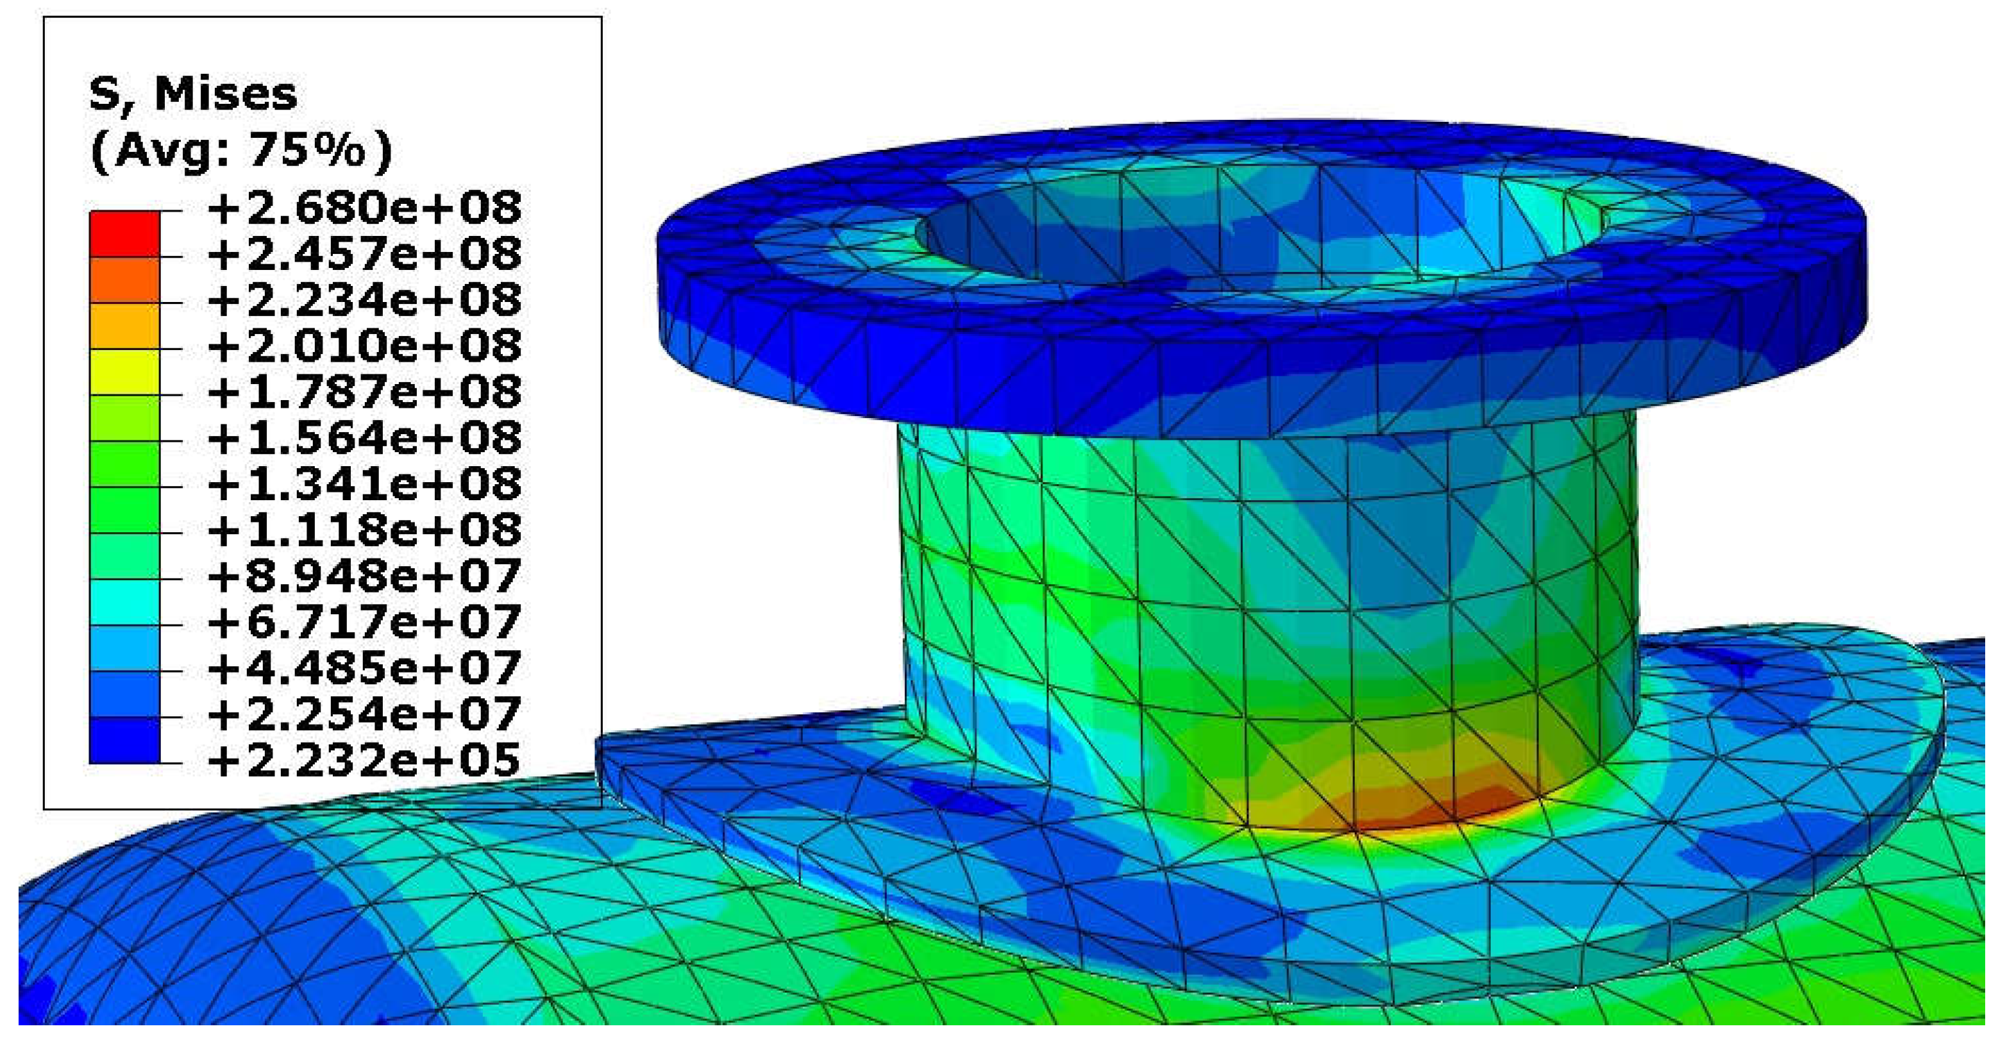Viewport: 1998px width, 1049px height.
Task: Pick the red stress hotspot at nozzle base
Action: (x=1473, y=803)
